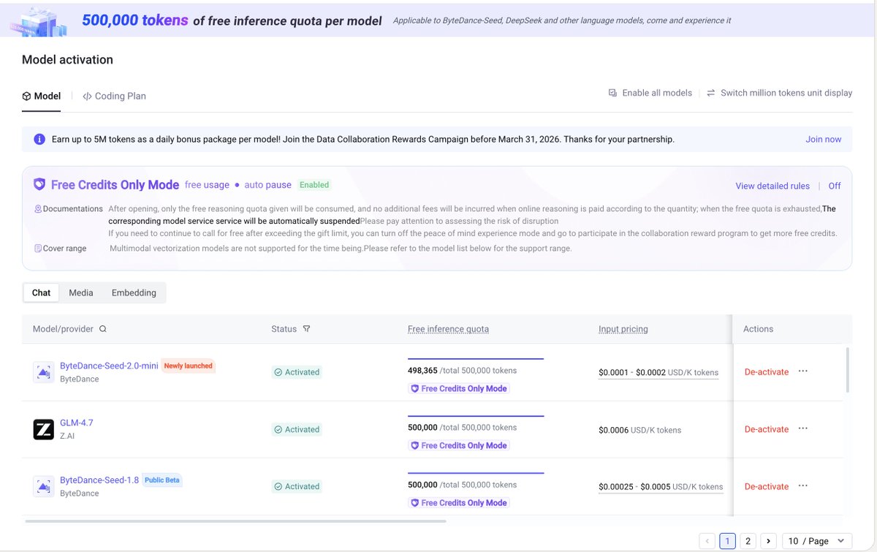Turn Off Free Credits Only Mode

click(x=835, y=186)
